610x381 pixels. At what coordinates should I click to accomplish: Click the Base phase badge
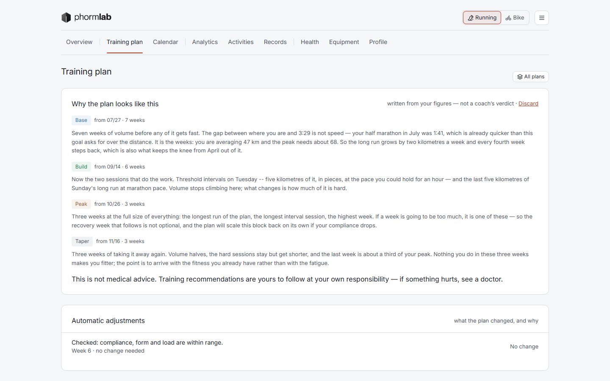pyautogui.click(x=81, y=120)
